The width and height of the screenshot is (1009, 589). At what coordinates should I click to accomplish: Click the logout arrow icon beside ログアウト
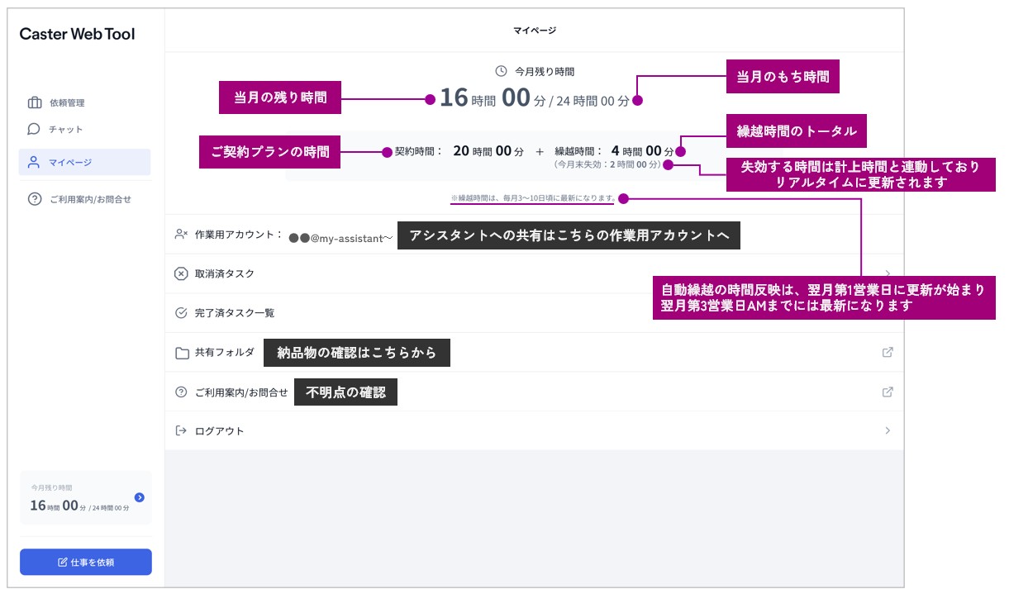point(180,430)
